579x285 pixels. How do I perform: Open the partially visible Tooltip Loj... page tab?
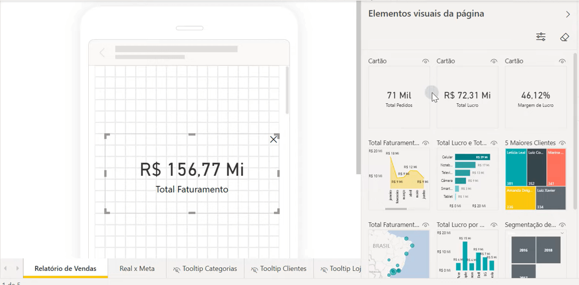coord(337,269)
